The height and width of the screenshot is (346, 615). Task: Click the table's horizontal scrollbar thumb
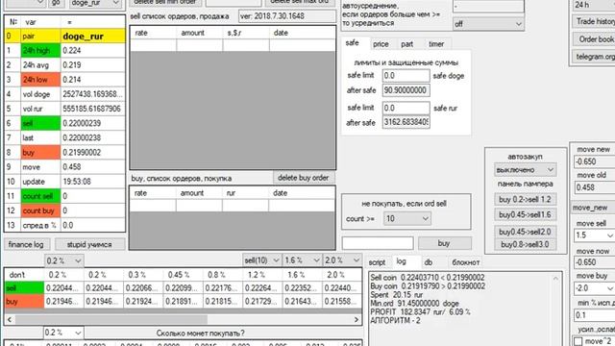tap(111, 320)
